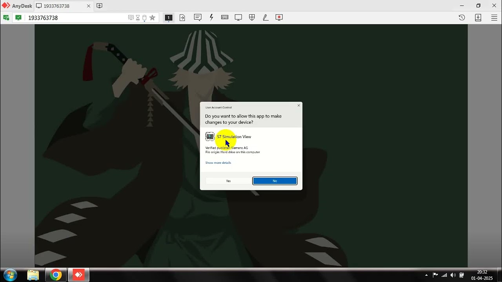Image resolution: width=502 pixels, height=282 pixels.
Task: Click the cylinder icon in address bar
Action: tap(144, 18)
